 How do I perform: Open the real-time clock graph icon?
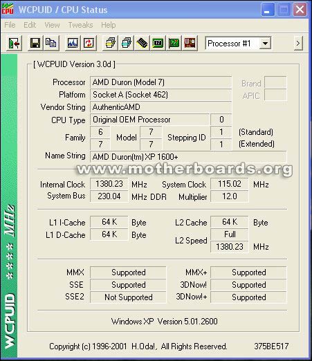click(x=73, y=43)
